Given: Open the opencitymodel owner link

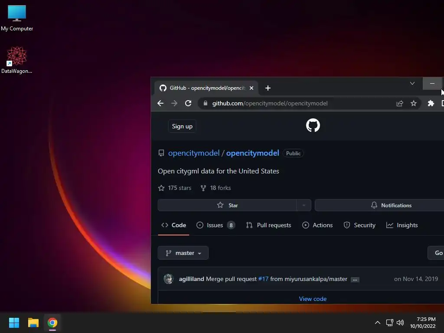Looking at the screenshot, I should pos(194,153).
